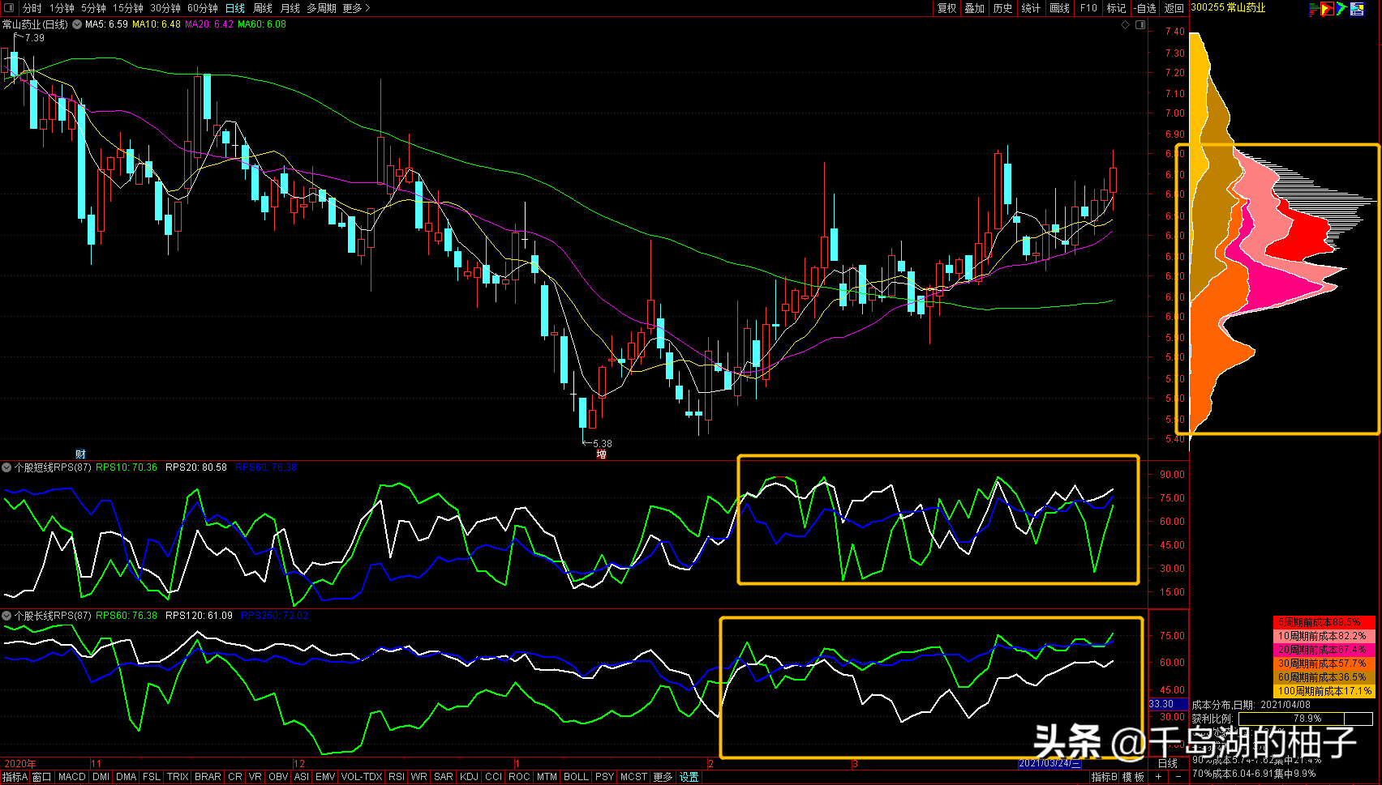
Task: Click the 100周期前成本 yellow legend swatch
Action: 1324,691
